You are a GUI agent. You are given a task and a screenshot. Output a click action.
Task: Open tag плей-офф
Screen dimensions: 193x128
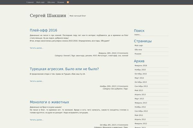113,56
